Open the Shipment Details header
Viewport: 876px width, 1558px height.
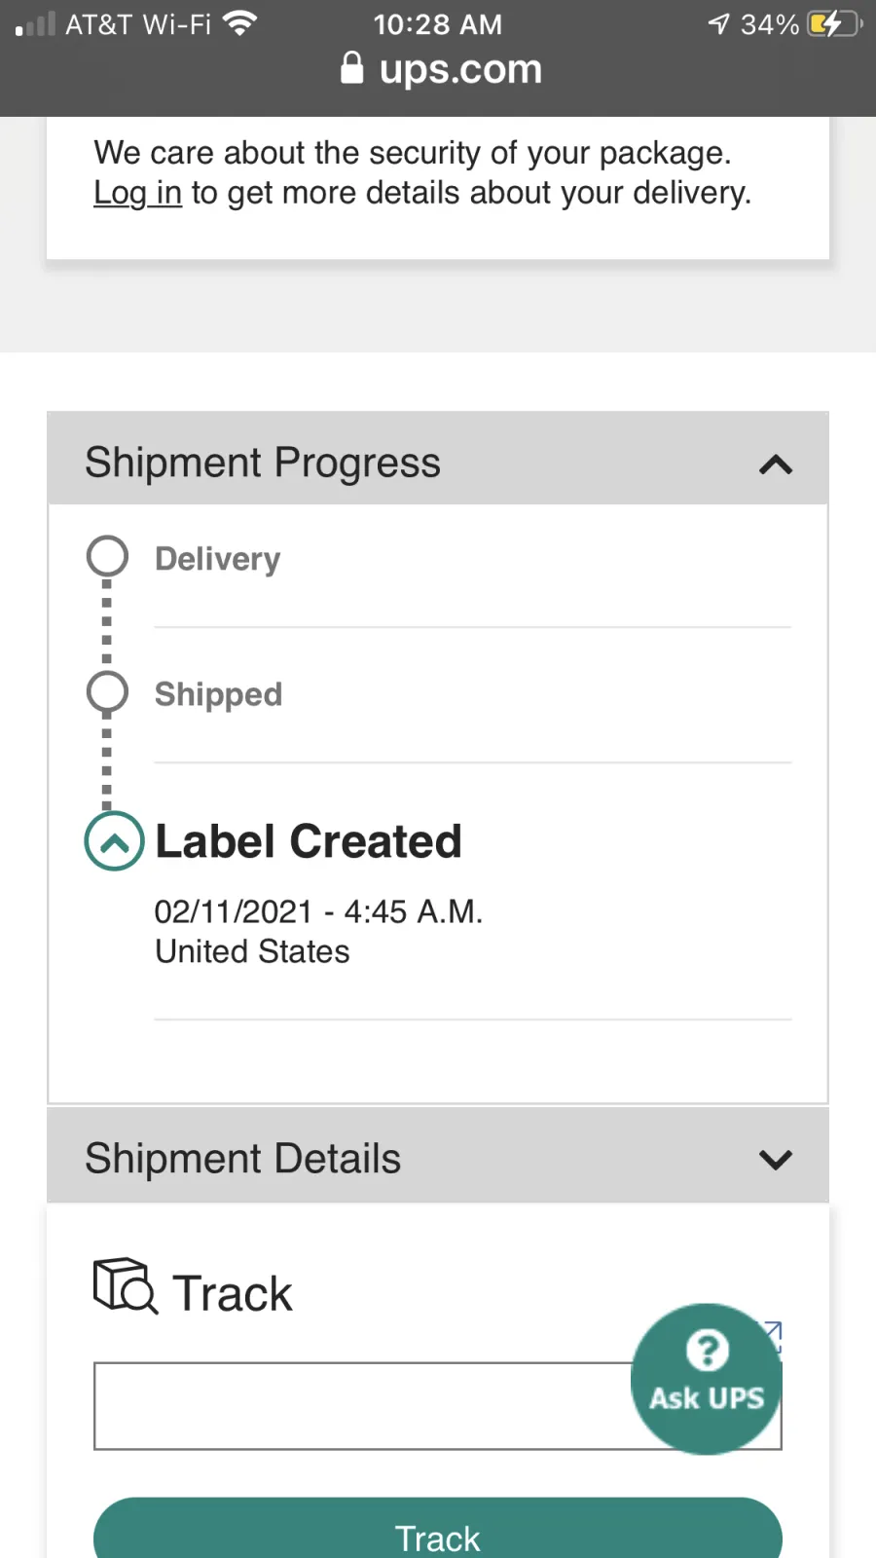243,1159
